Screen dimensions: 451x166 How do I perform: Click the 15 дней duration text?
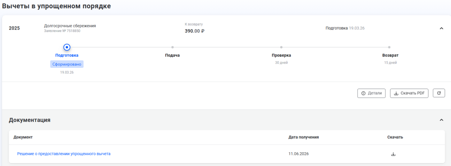coord(390,62)
